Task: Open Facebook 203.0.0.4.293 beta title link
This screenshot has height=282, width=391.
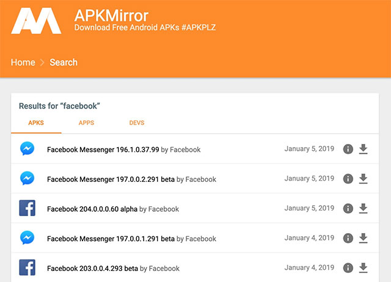Action: click(x=92, y=269)
